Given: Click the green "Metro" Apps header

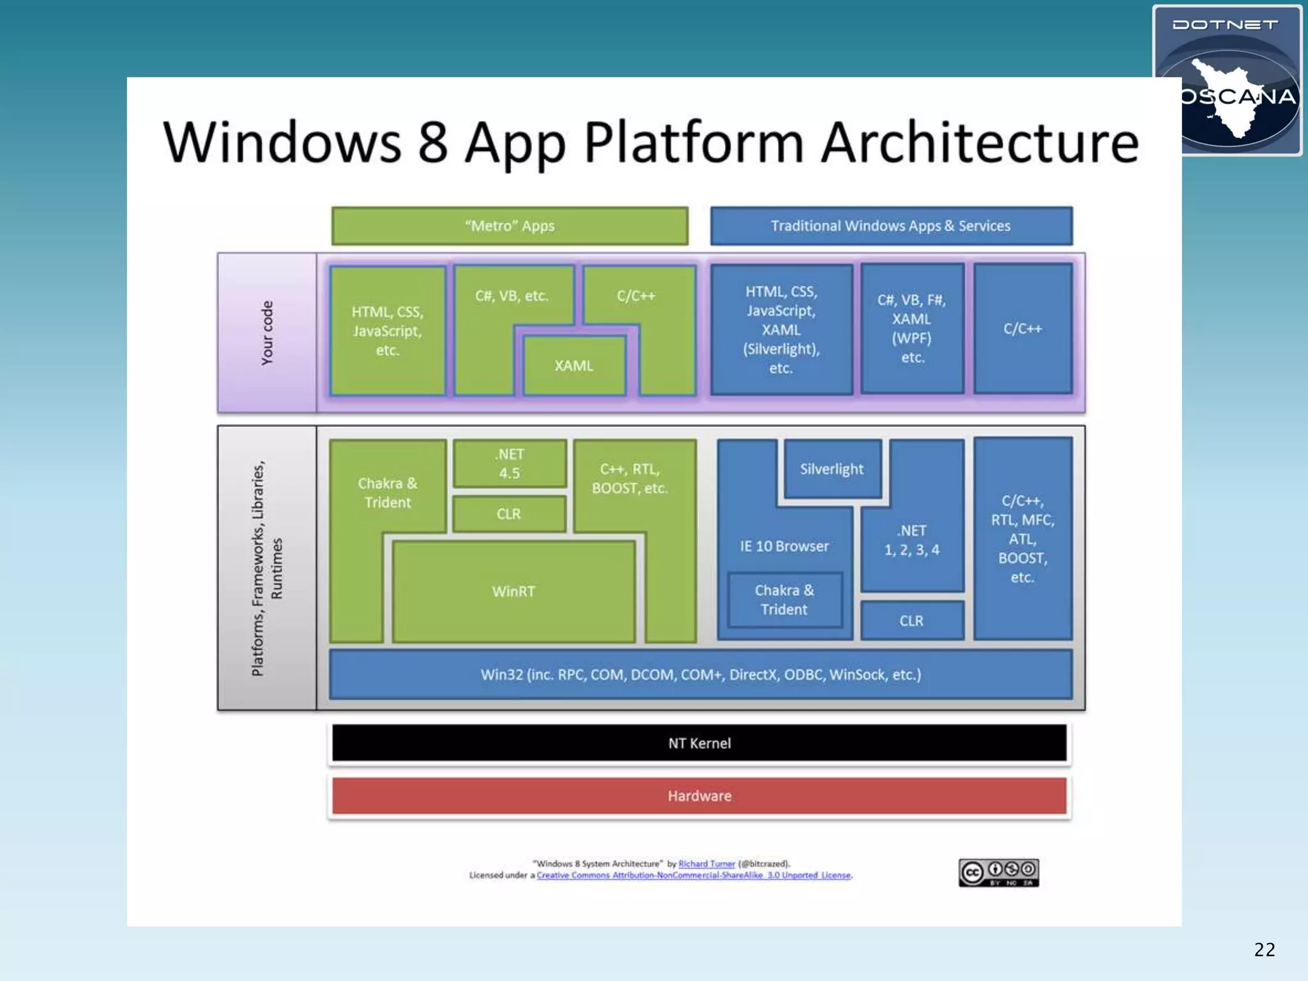Looking at the screenshot, I should pyautogui.click(x=510, y=226).
